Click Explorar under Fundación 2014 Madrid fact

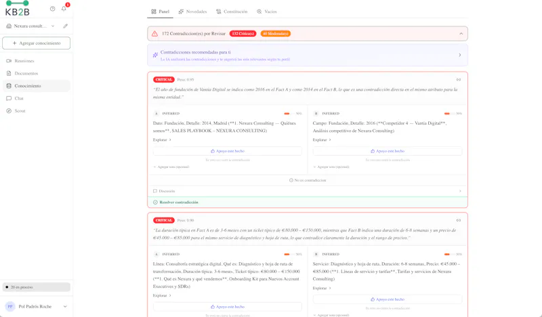[x=162, y=140]
